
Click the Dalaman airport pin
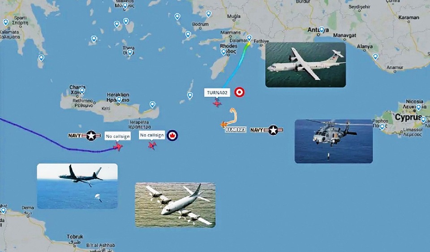[x=249, y=38]
